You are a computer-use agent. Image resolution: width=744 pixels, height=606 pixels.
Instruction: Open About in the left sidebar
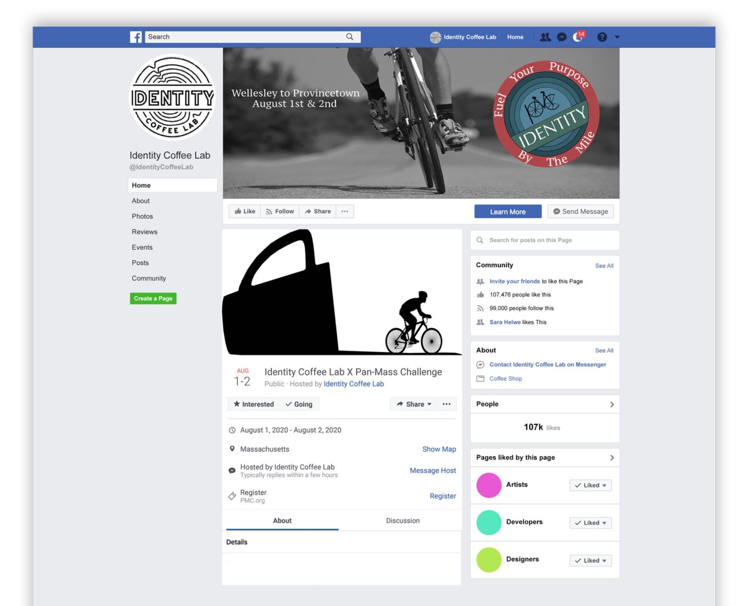pyautogui.click(x=141, y=201)
